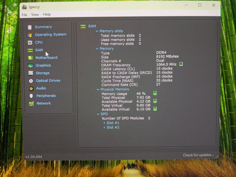Click the green graph icon beside Memory Usage

155,93
